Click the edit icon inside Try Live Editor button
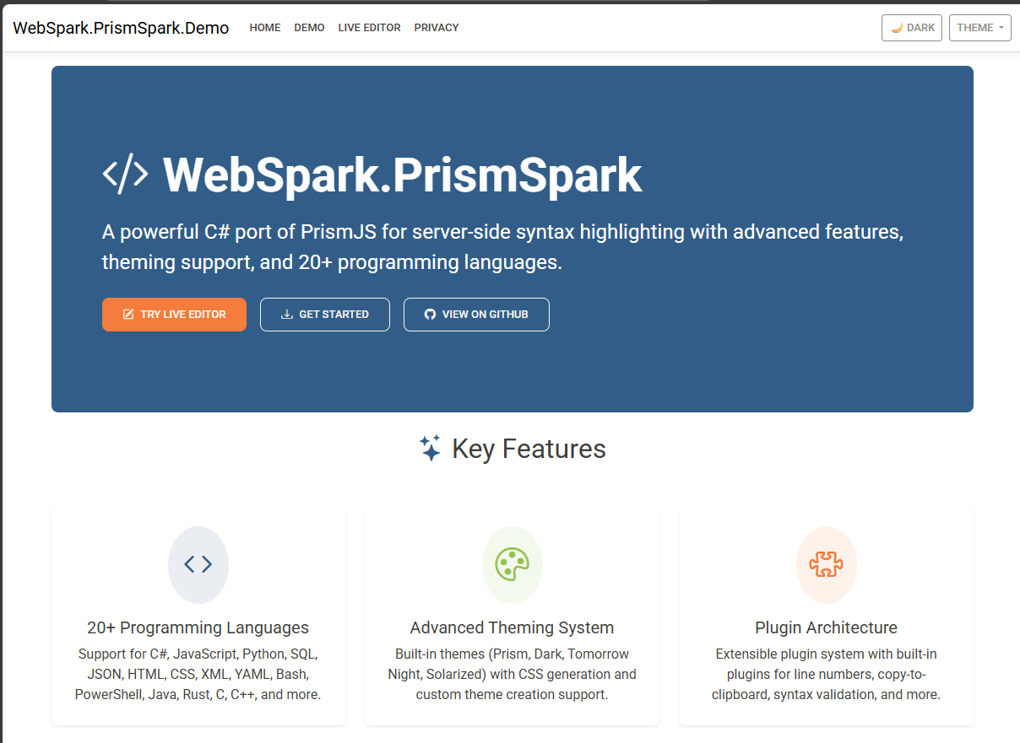Image resolution: width=1020 pixels, height=743 pixels. [128, 314]
